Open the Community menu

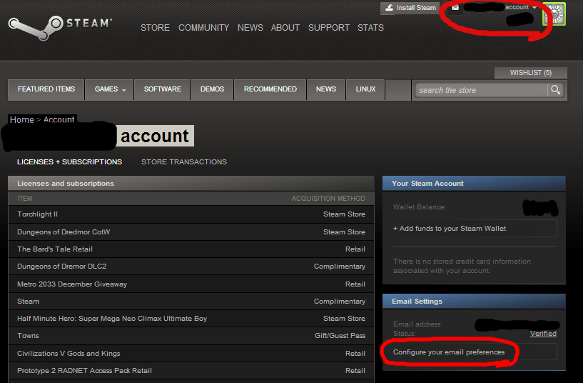[203, 28]
